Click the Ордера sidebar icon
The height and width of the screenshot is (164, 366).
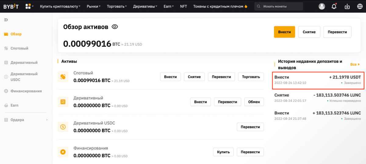[6, 120]
